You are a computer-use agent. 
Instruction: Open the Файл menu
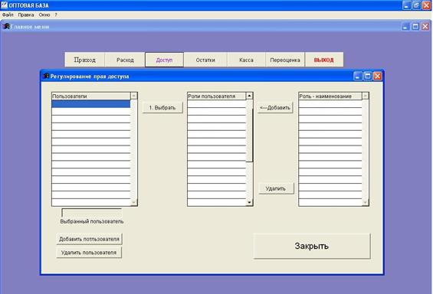[x=8, y=15]
